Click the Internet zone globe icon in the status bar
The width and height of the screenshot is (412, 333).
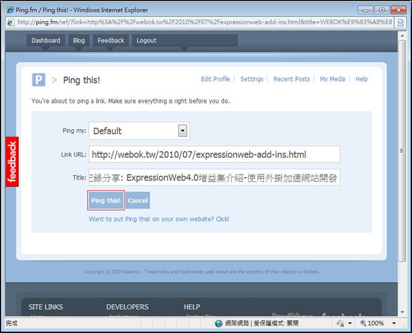(219, 323)
